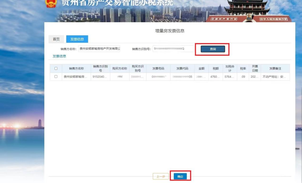Click the 增量房发票信息 page title
This screenshot has width=302, height=183.
point(170,31)
